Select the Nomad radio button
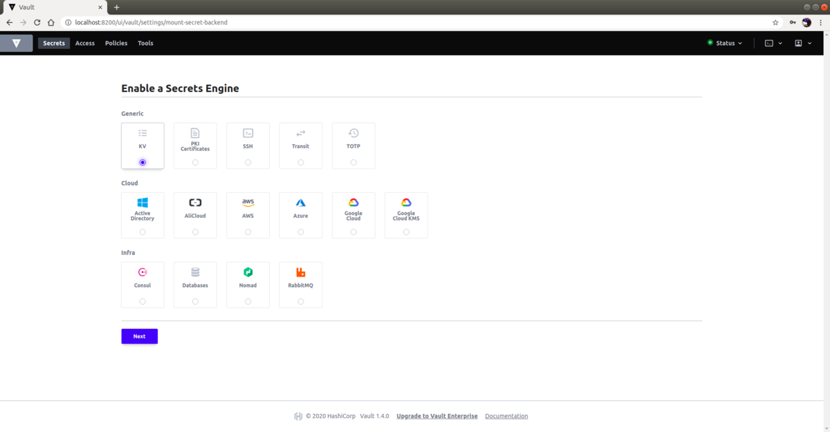 click(248, 301)
